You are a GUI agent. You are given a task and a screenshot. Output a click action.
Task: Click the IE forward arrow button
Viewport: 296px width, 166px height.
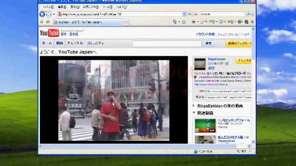pos(49,14)
